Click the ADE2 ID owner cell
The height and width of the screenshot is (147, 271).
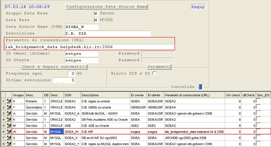click(x=138, y=125)
